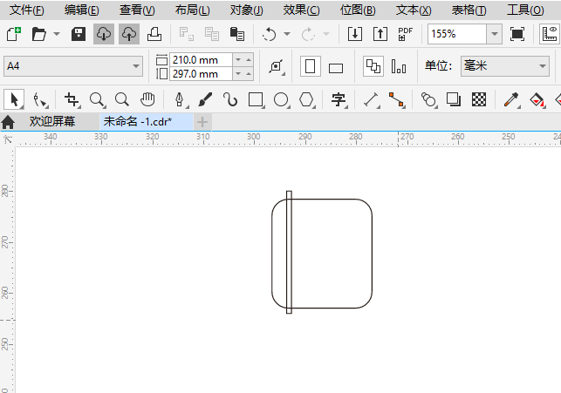
Task: Expand the Open file dropdown arrow
Action: coord(57,34)
